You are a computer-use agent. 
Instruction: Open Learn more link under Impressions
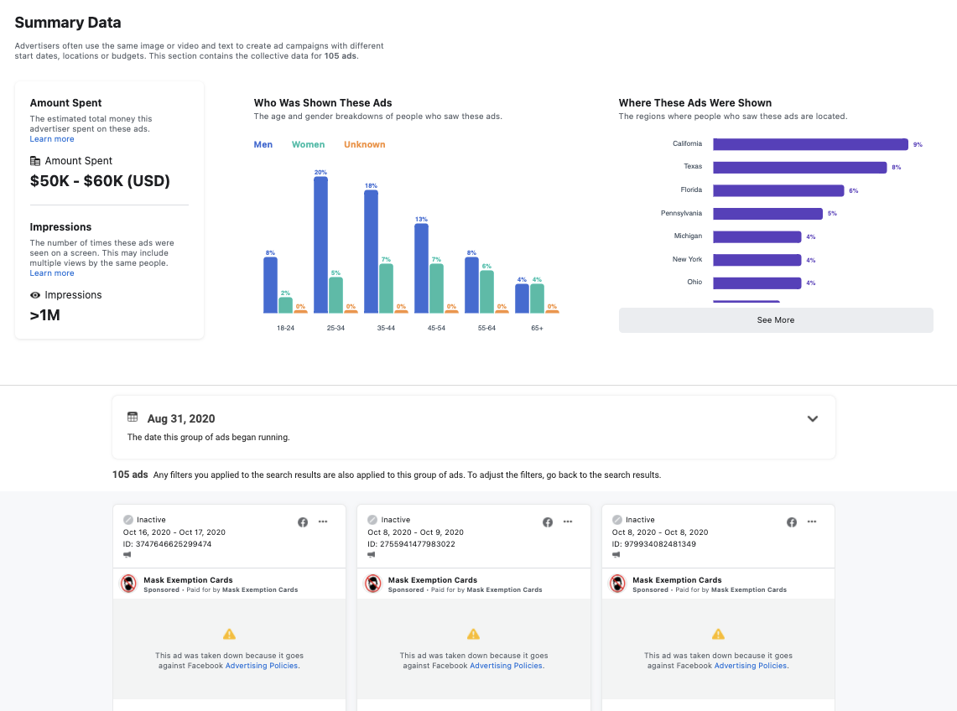(x=52, y=273)
